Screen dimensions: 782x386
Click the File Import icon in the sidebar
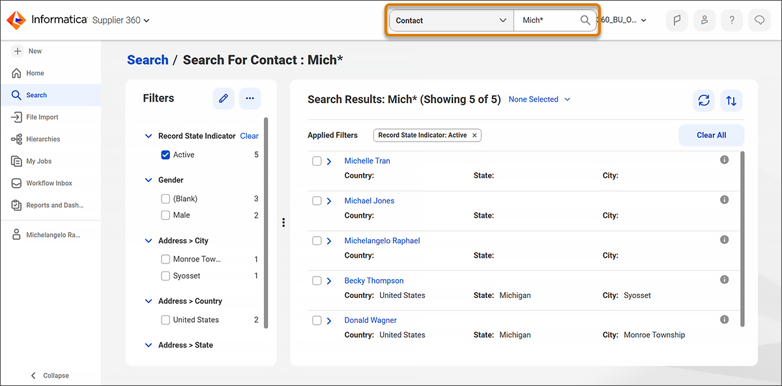[x=17, y=117]
